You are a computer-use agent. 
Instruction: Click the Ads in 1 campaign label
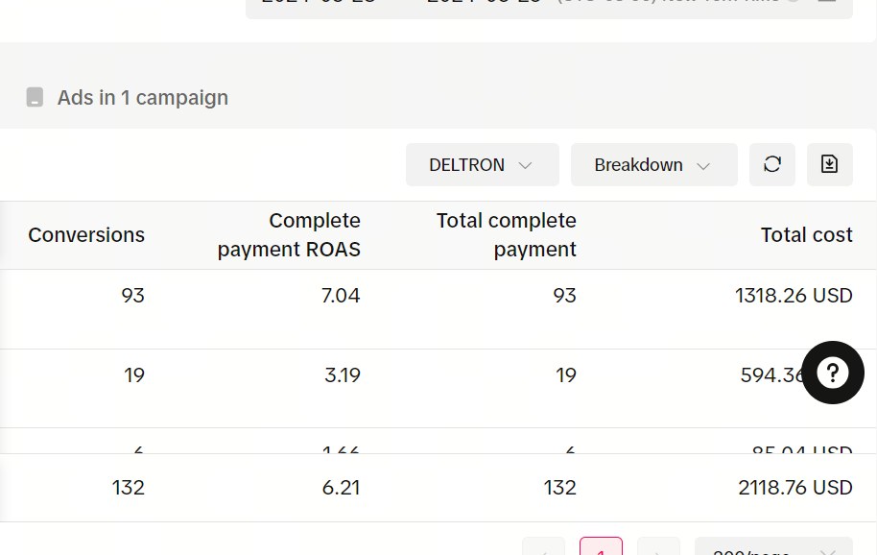143,97
